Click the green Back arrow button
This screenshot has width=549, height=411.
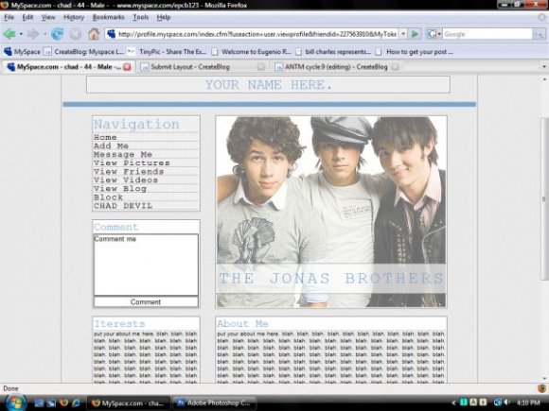click(x=9, y=34)
